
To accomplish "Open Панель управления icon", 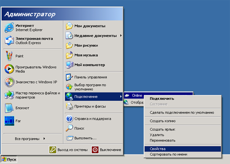I will (69, 77).
